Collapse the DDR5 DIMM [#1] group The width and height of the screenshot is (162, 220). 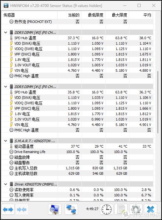pos(6,87)
